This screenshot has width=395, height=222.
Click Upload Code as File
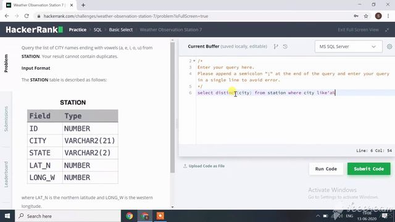(x=204, y=166)
